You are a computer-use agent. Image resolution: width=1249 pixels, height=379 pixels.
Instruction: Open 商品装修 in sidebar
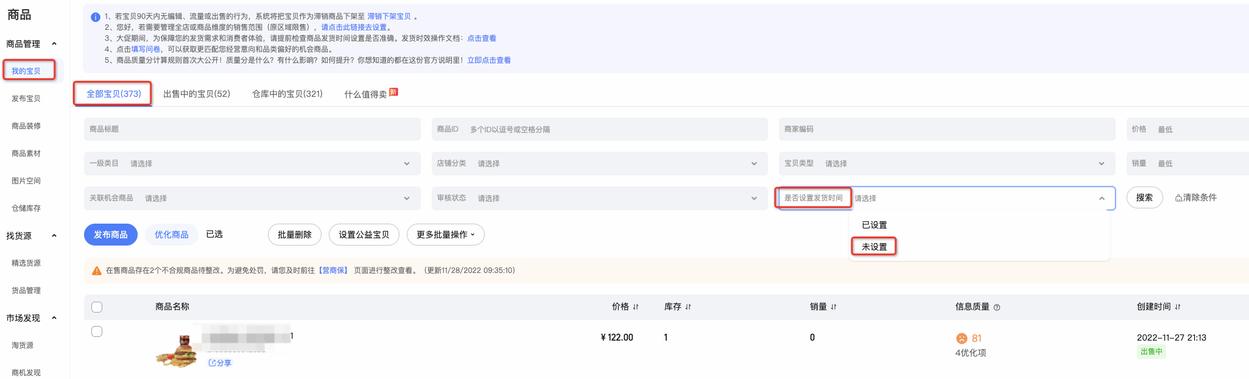(x=26, y=126)
